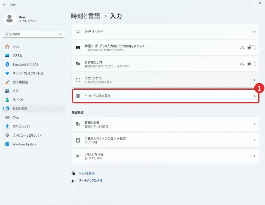Click the ネットワークとインターネット wifi icon
265x205 pixels.
[x=7, y=73]
